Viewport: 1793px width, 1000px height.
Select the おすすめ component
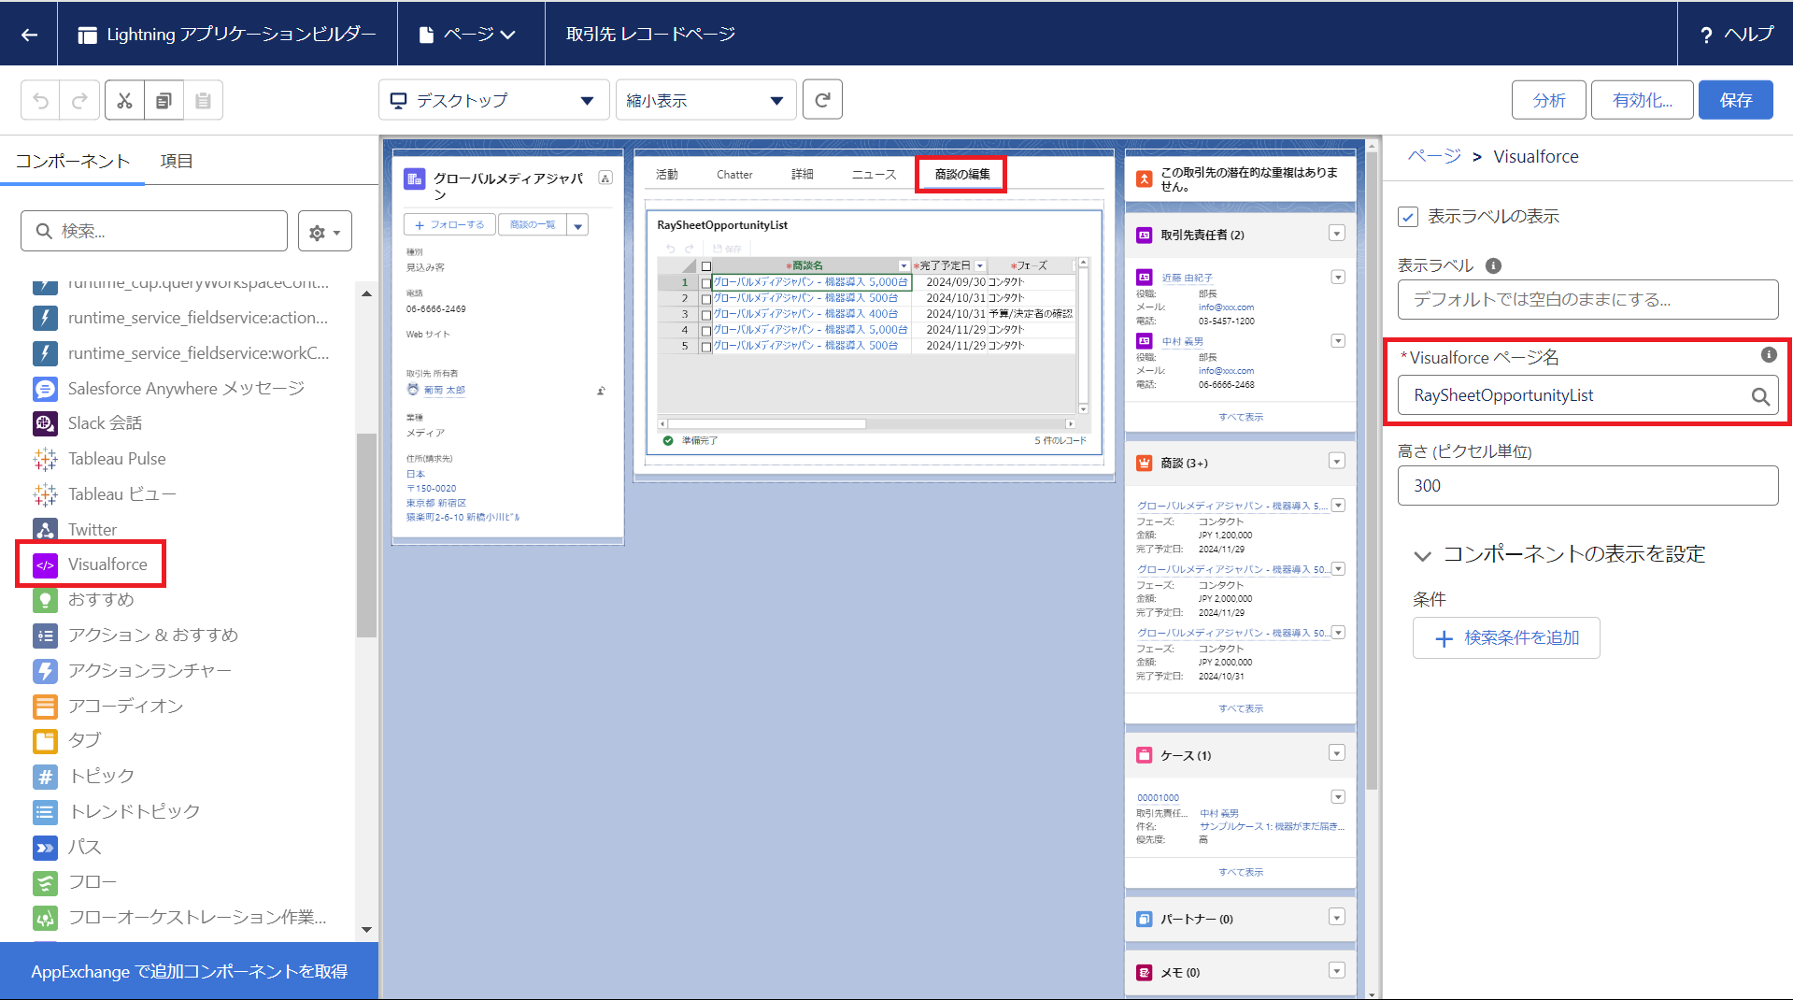83,600
